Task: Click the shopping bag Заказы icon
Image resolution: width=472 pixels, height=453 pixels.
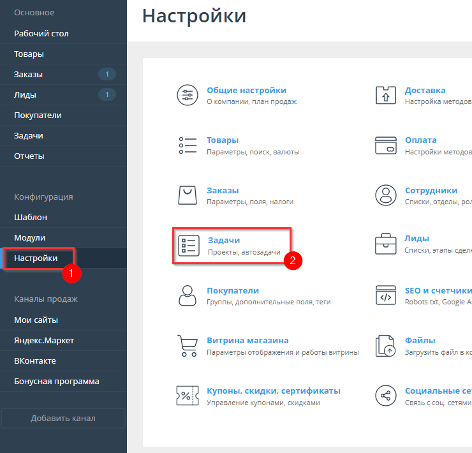Action: (188, 195)
